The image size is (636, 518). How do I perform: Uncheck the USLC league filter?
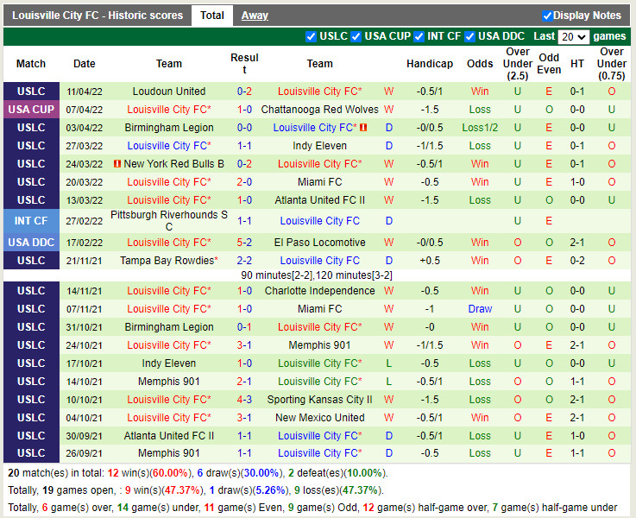[311, 36]
